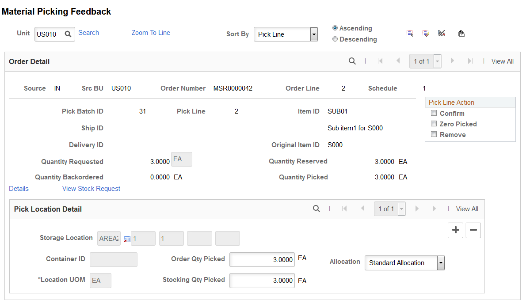Open the Storage Location lookup icon
This screenshot has width=530, height=304.
(x=127, y=239)
